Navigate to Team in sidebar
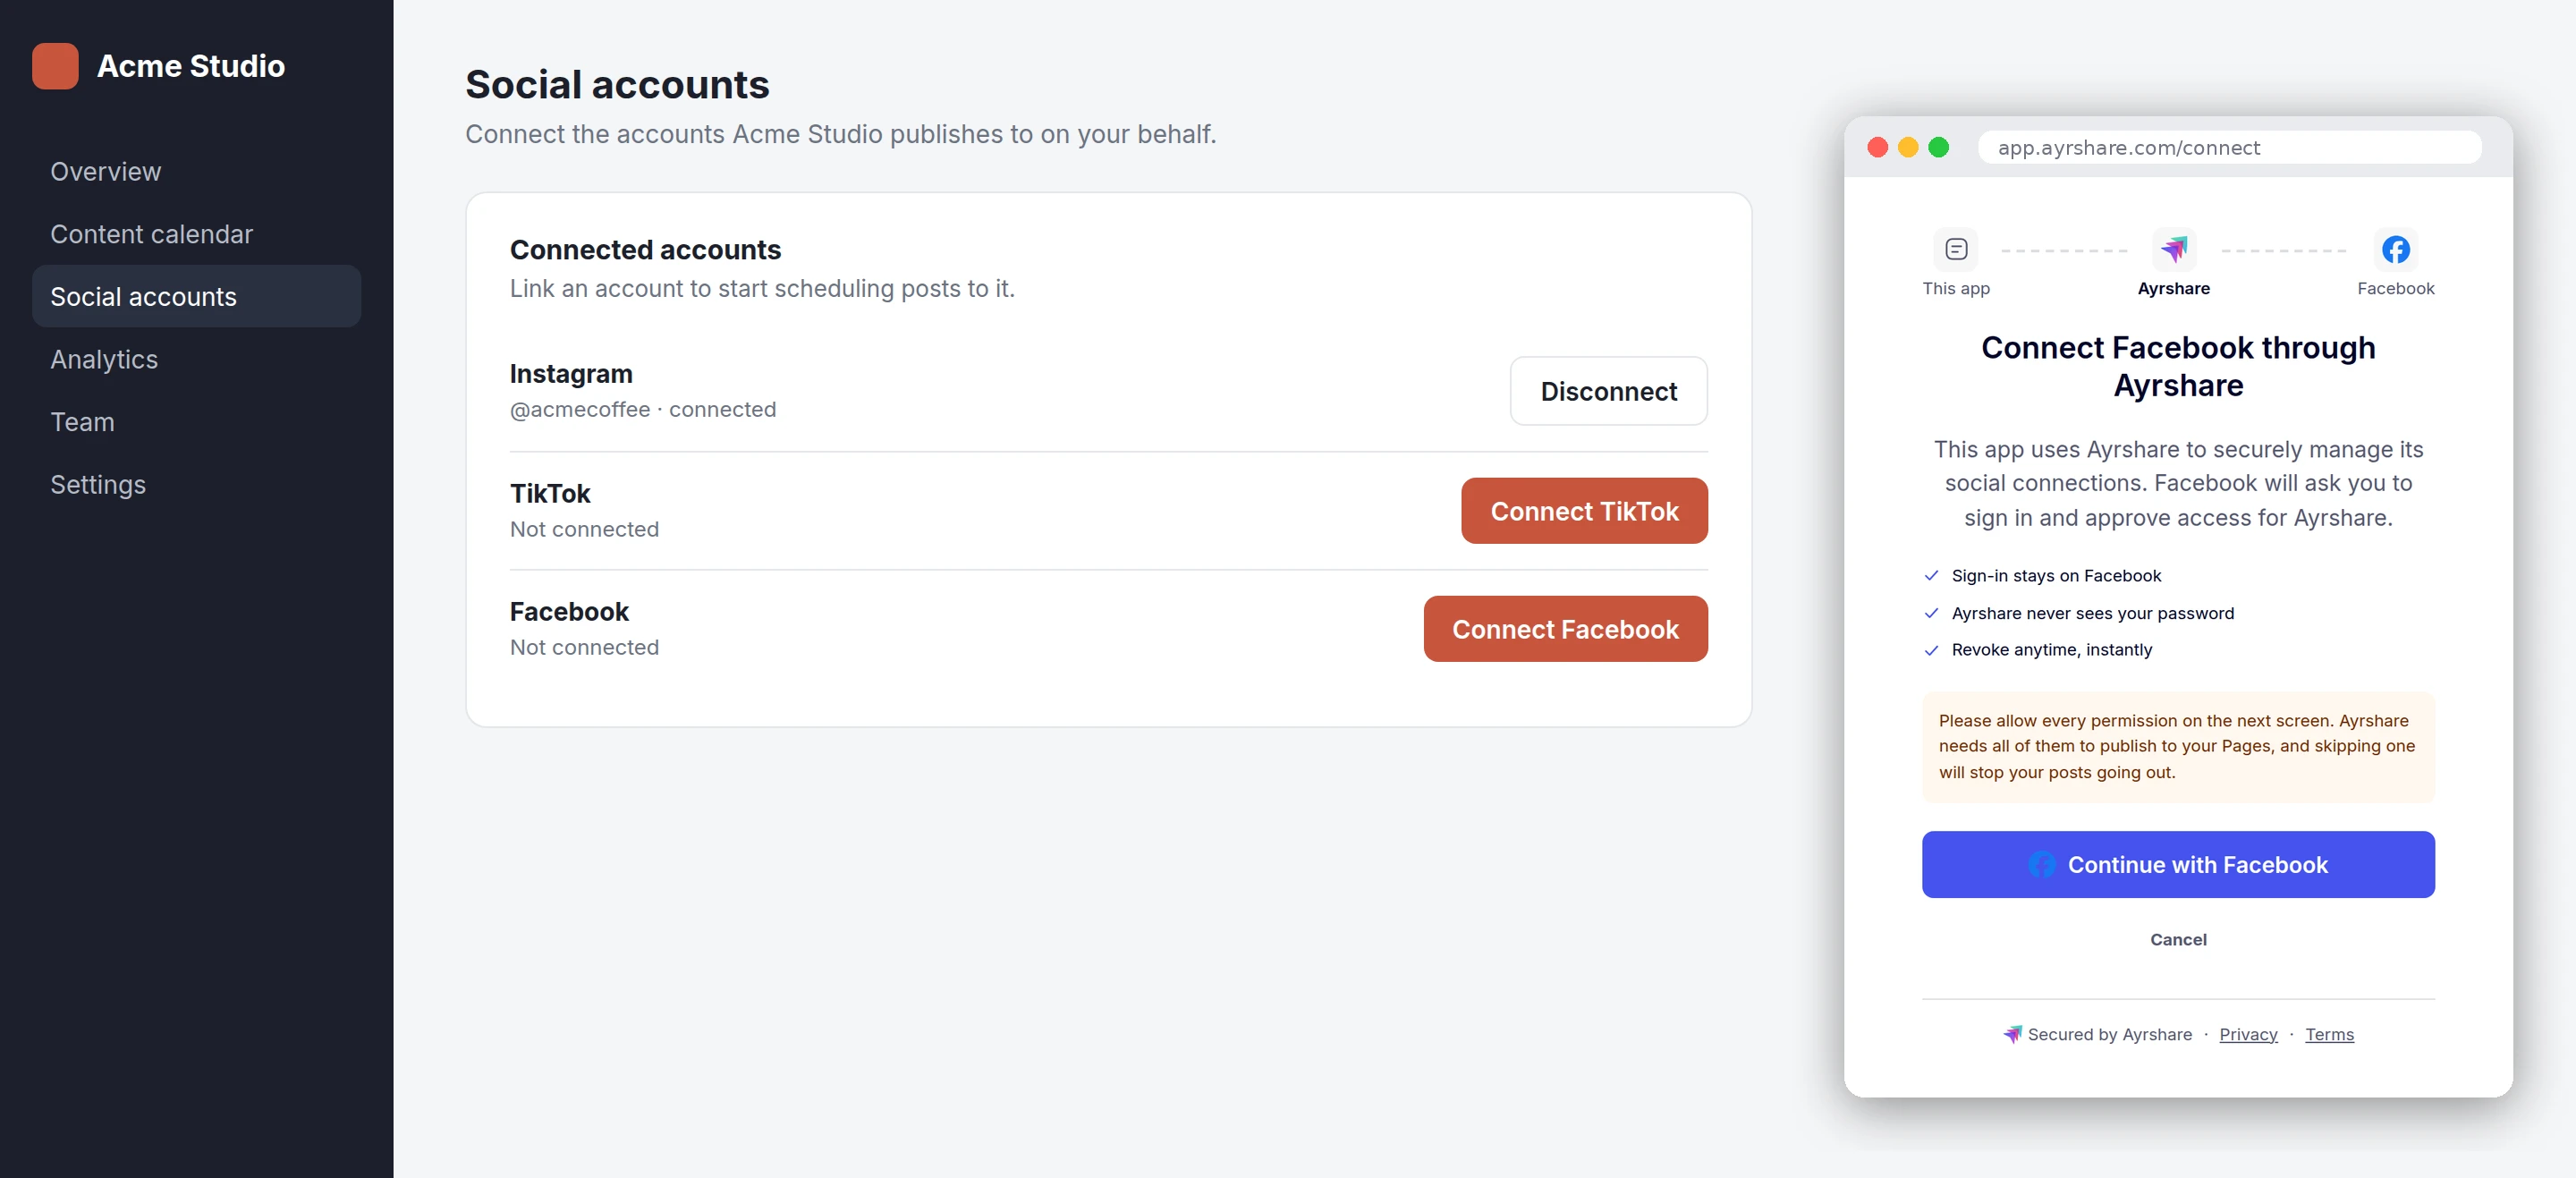Image resolution: width=2576 pixels, height=1178 pixels. [x=196, y=421]
